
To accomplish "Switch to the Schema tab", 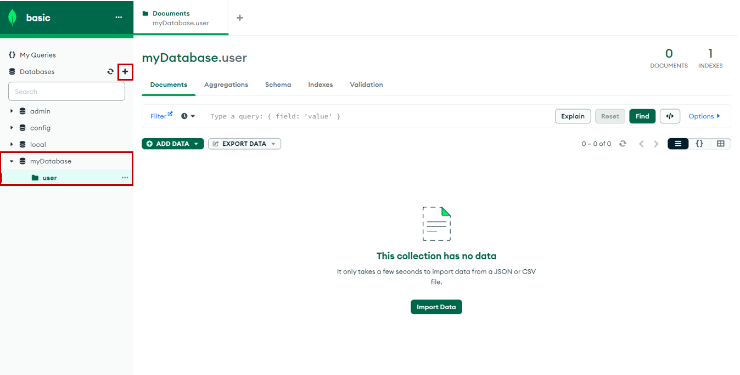I will tap(278, 84).
